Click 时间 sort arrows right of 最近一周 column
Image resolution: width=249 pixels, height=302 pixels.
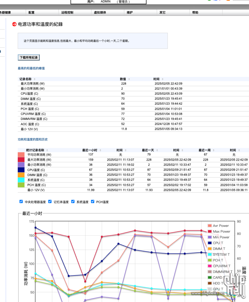coord(239,150)
